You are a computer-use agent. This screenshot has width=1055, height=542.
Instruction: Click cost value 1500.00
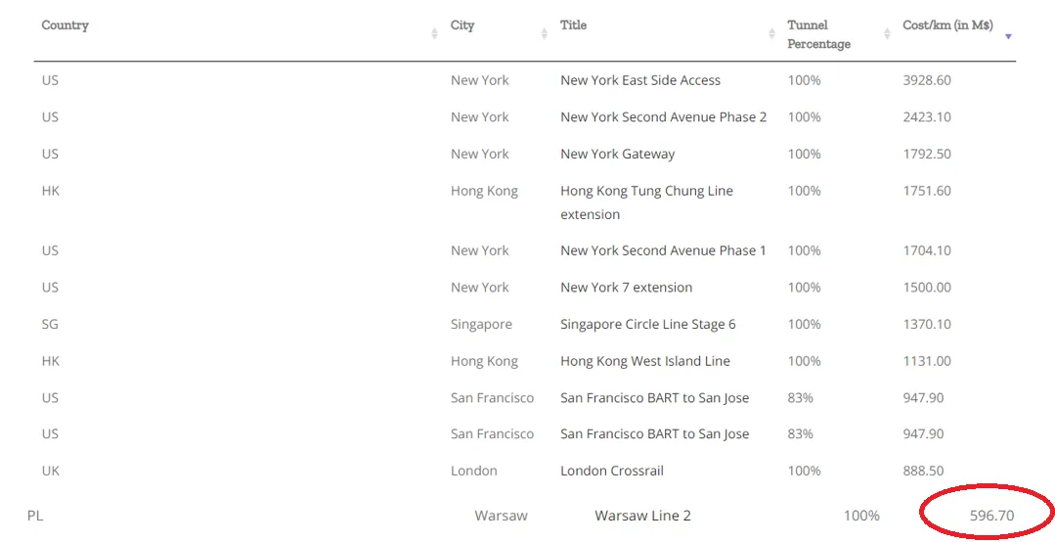click(927, 288)
